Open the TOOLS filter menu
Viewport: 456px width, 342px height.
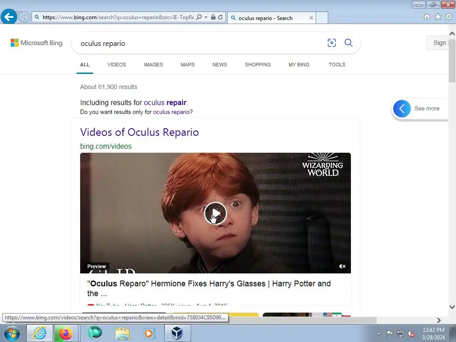[x=337, y=65]
